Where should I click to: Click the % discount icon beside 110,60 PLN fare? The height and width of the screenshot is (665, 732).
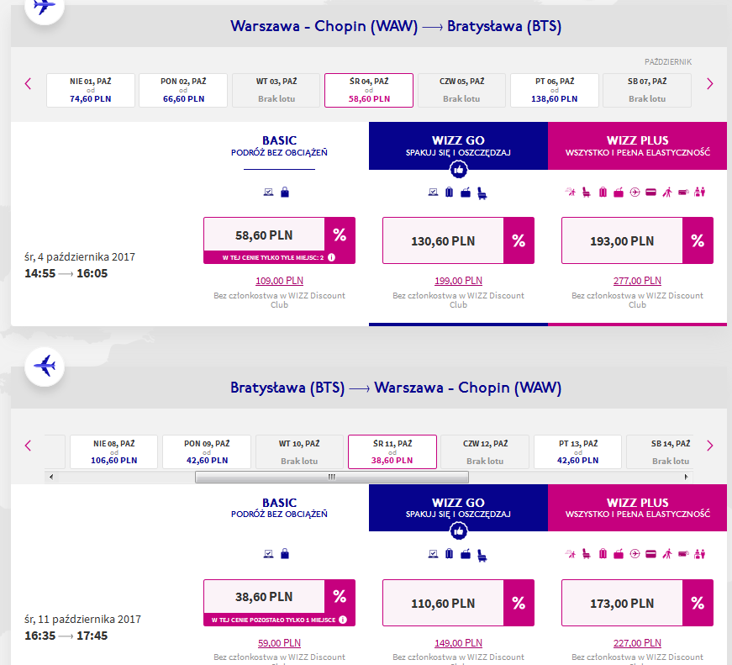click(519, 603)
